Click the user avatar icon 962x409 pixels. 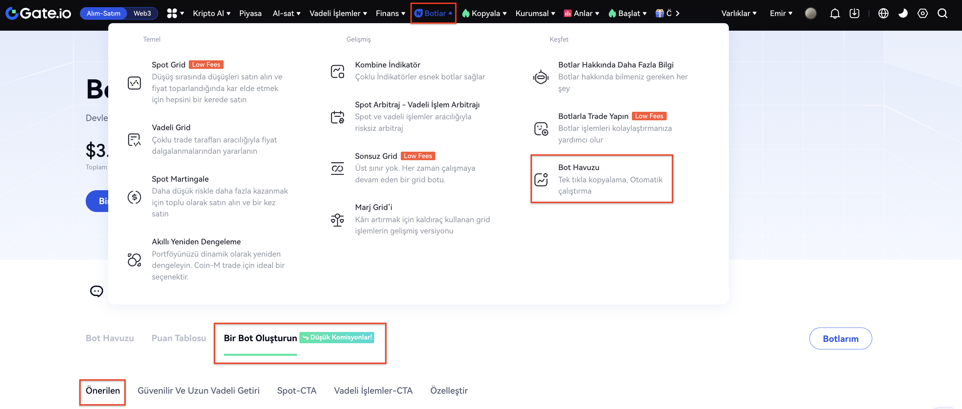pos(810,13)
